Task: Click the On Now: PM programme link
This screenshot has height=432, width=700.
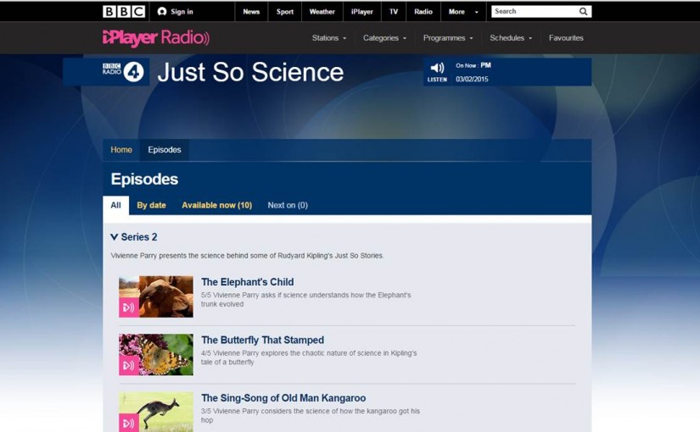Action: point(473,65)
